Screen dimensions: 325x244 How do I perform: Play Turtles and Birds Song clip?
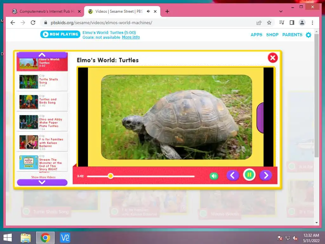(x=42, y=101)
